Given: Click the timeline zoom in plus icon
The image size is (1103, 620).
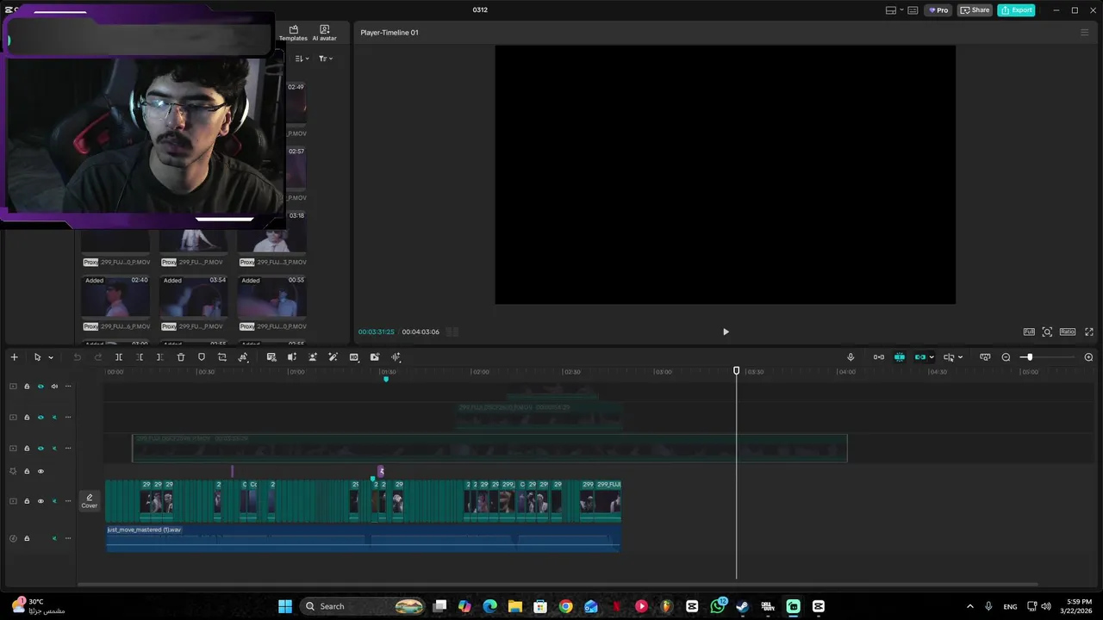Looking at the screenshot, I should tap(1088, 357).
